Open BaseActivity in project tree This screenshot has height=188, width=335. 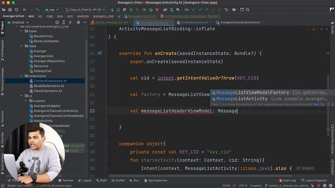[41, 36]
